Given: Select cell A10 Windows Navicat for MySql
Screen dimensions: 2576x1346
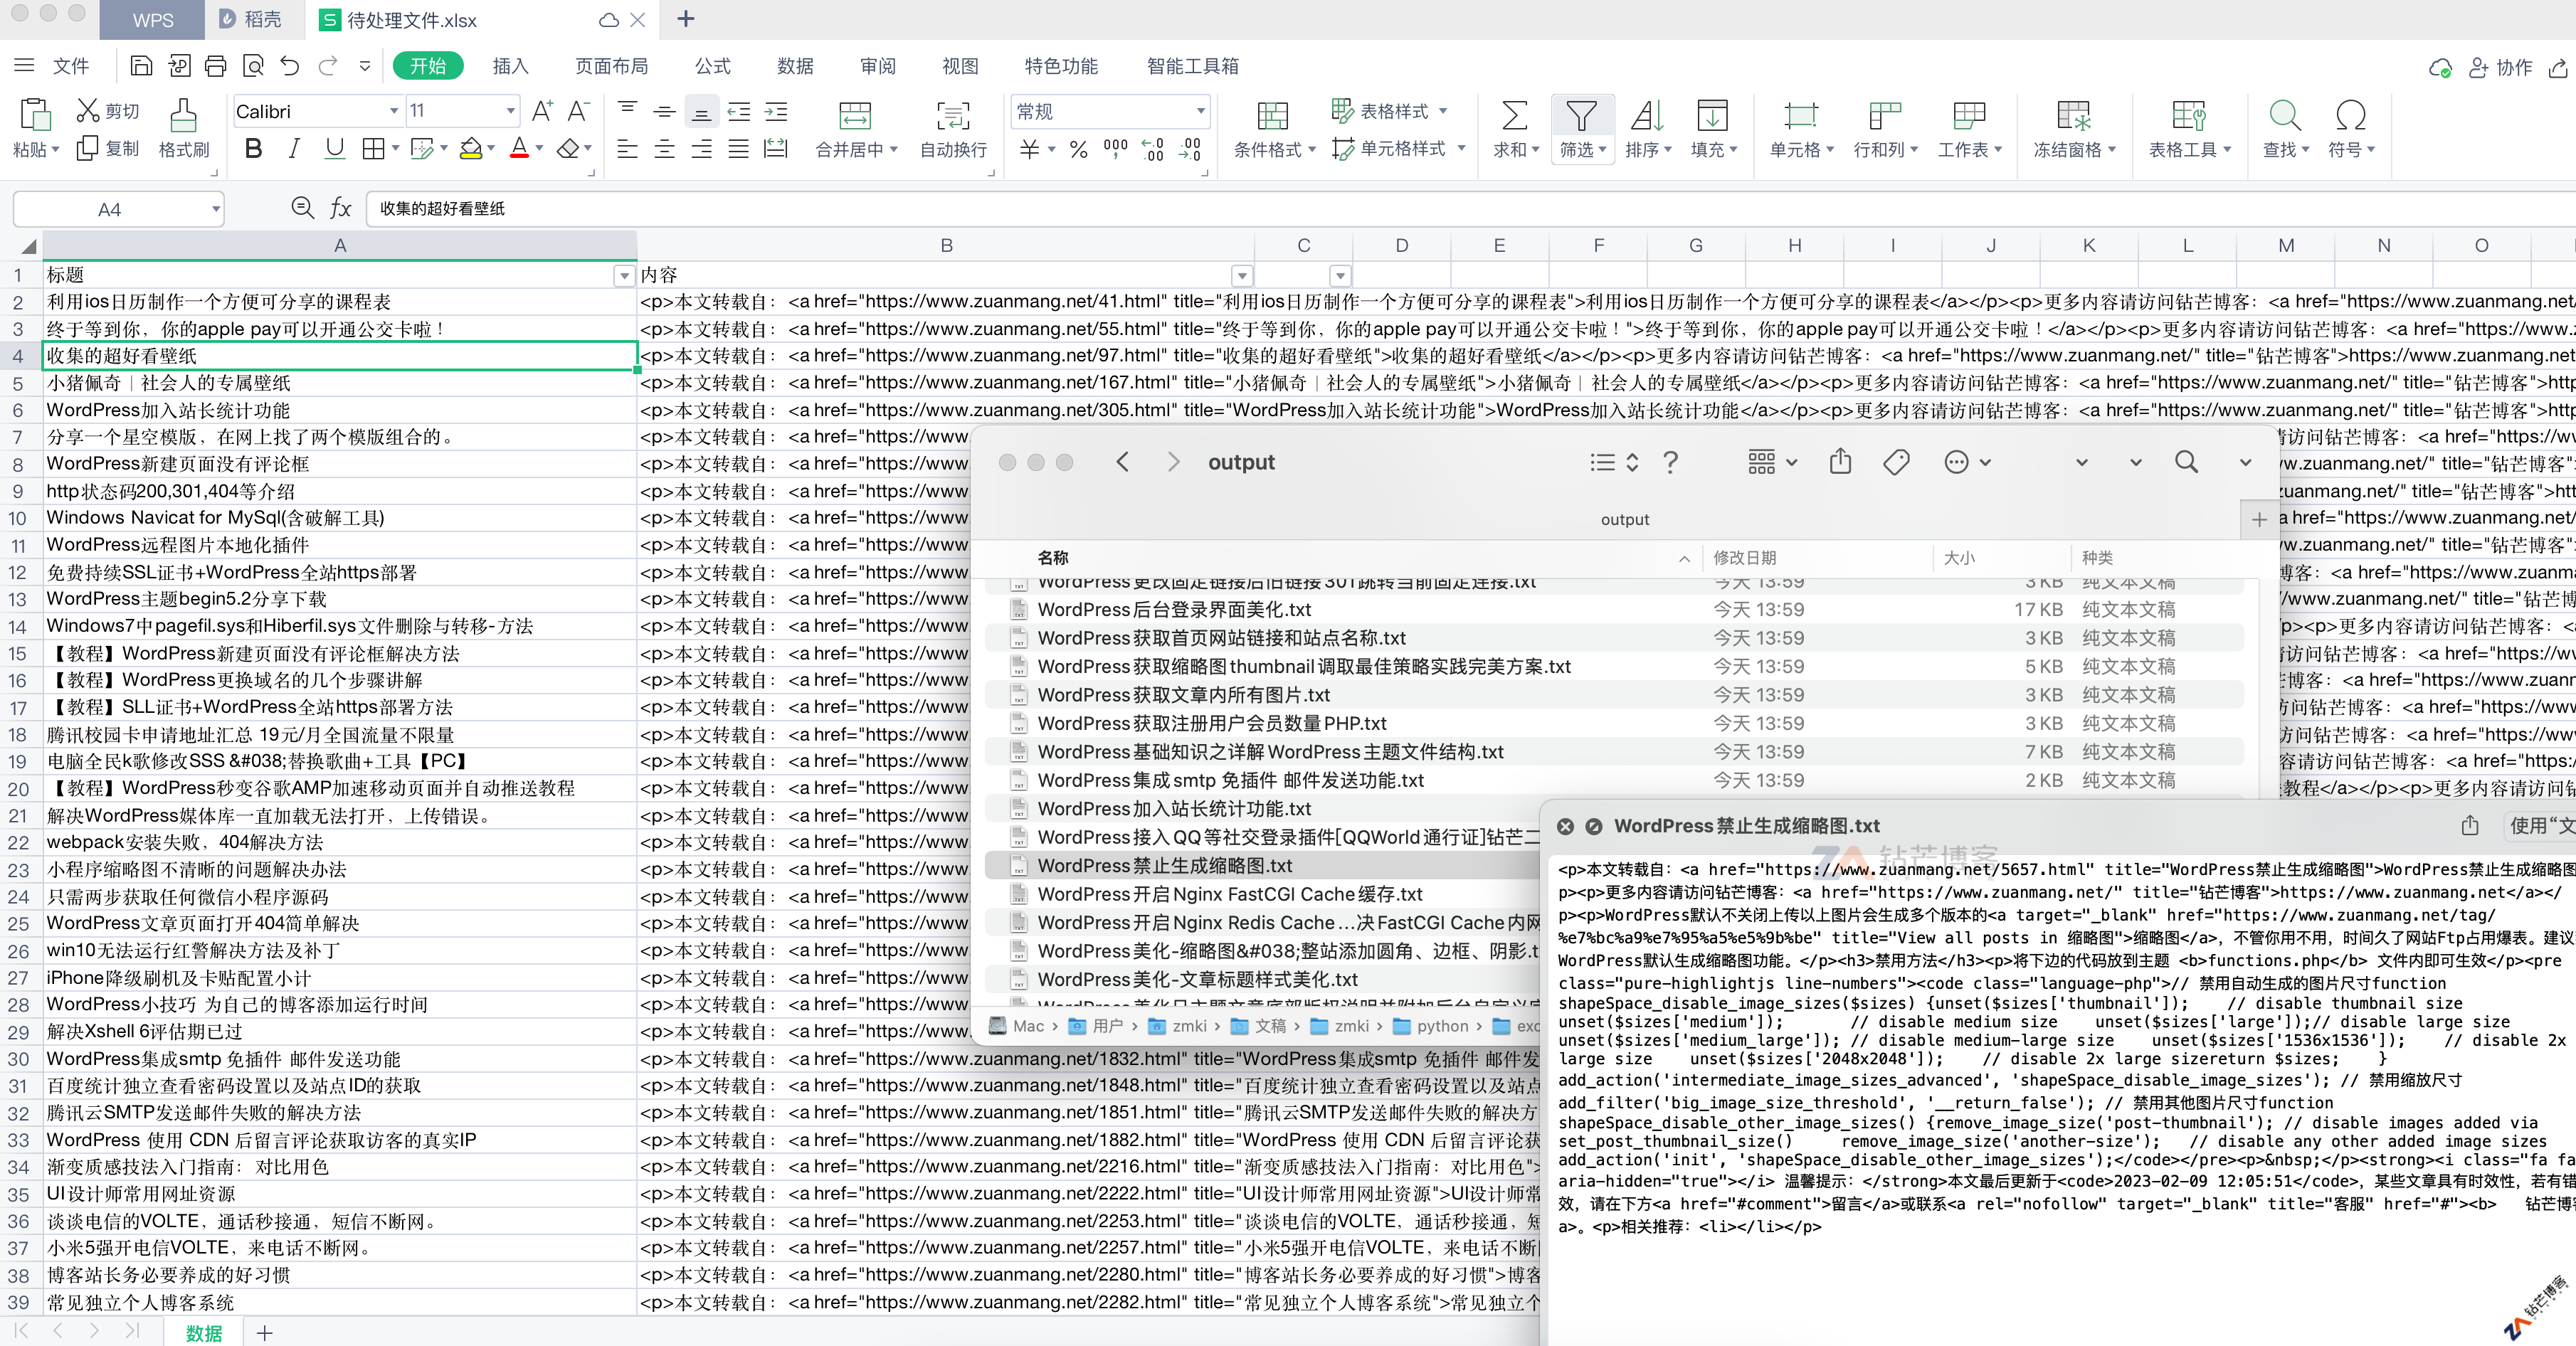Looking at the screenshot, I should point(340,518).
